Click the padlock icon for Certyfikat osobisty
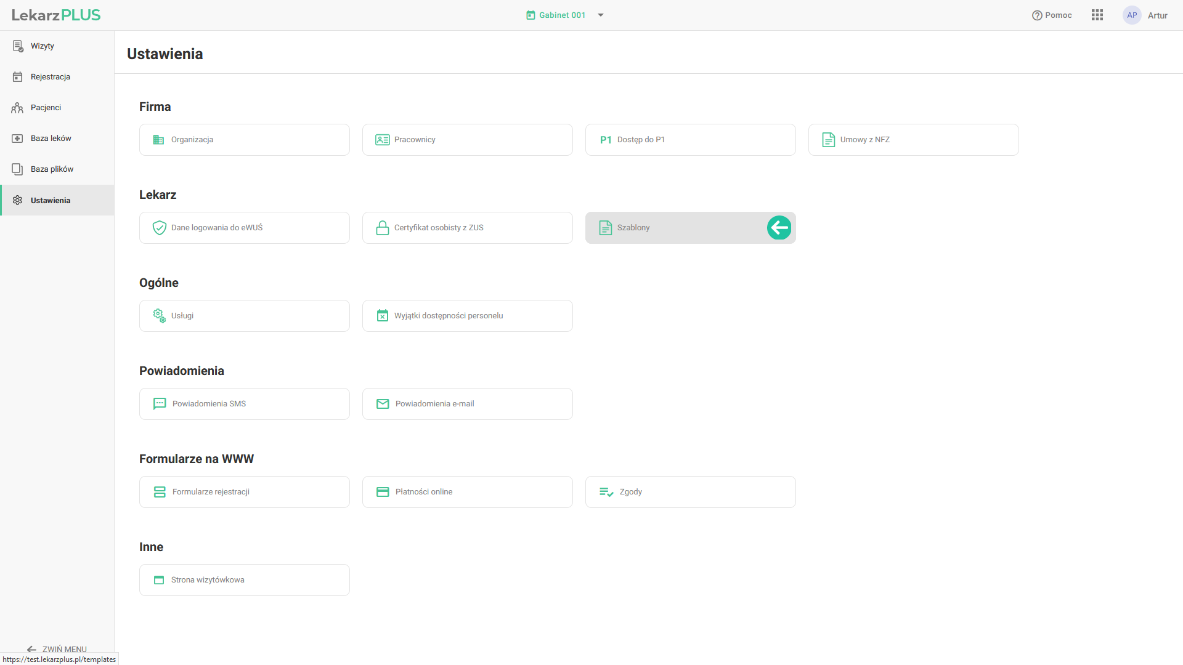 (382, 228)
